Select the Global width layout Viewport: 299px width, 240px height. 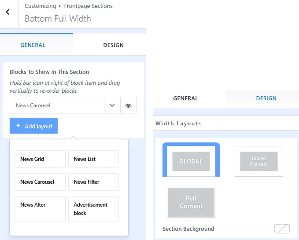191,161
